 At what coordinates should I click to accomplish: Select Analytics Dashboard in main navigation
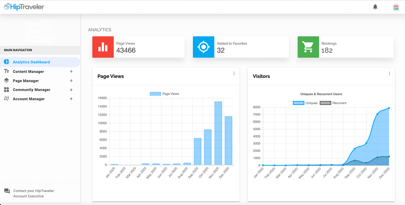(31, 62)
